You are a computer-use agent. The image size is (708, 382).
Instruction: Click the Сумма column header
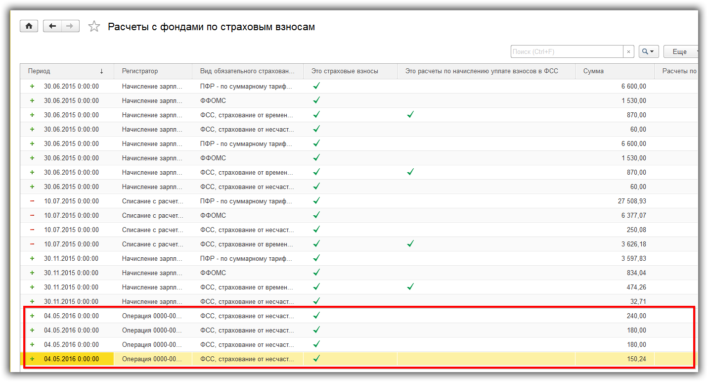click(614, 71)
